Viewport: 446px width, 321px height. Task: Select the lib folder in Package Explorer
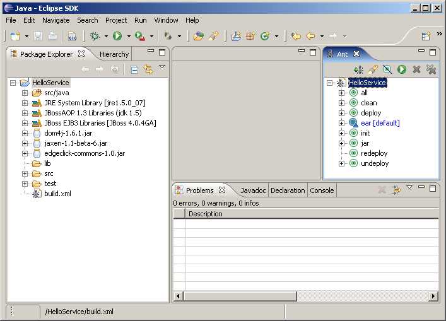pyautogui.click(x=47, y=163)
